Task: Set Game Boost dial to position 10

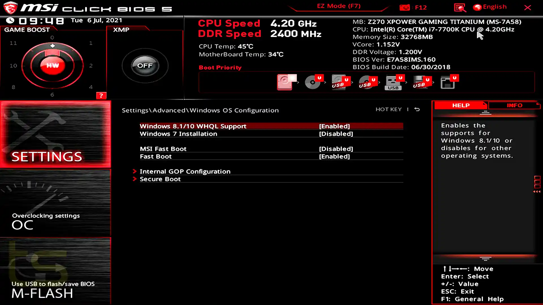Action: click(13, 66)
